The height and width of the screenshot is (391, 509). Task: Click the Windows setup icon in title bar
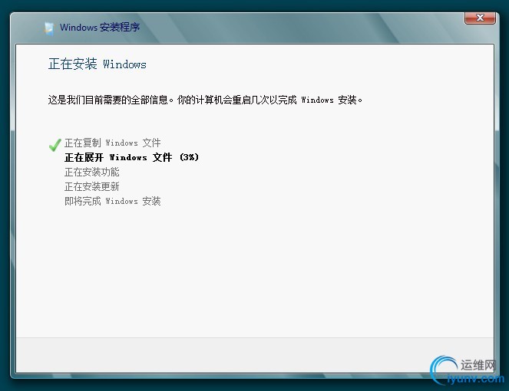49,28
